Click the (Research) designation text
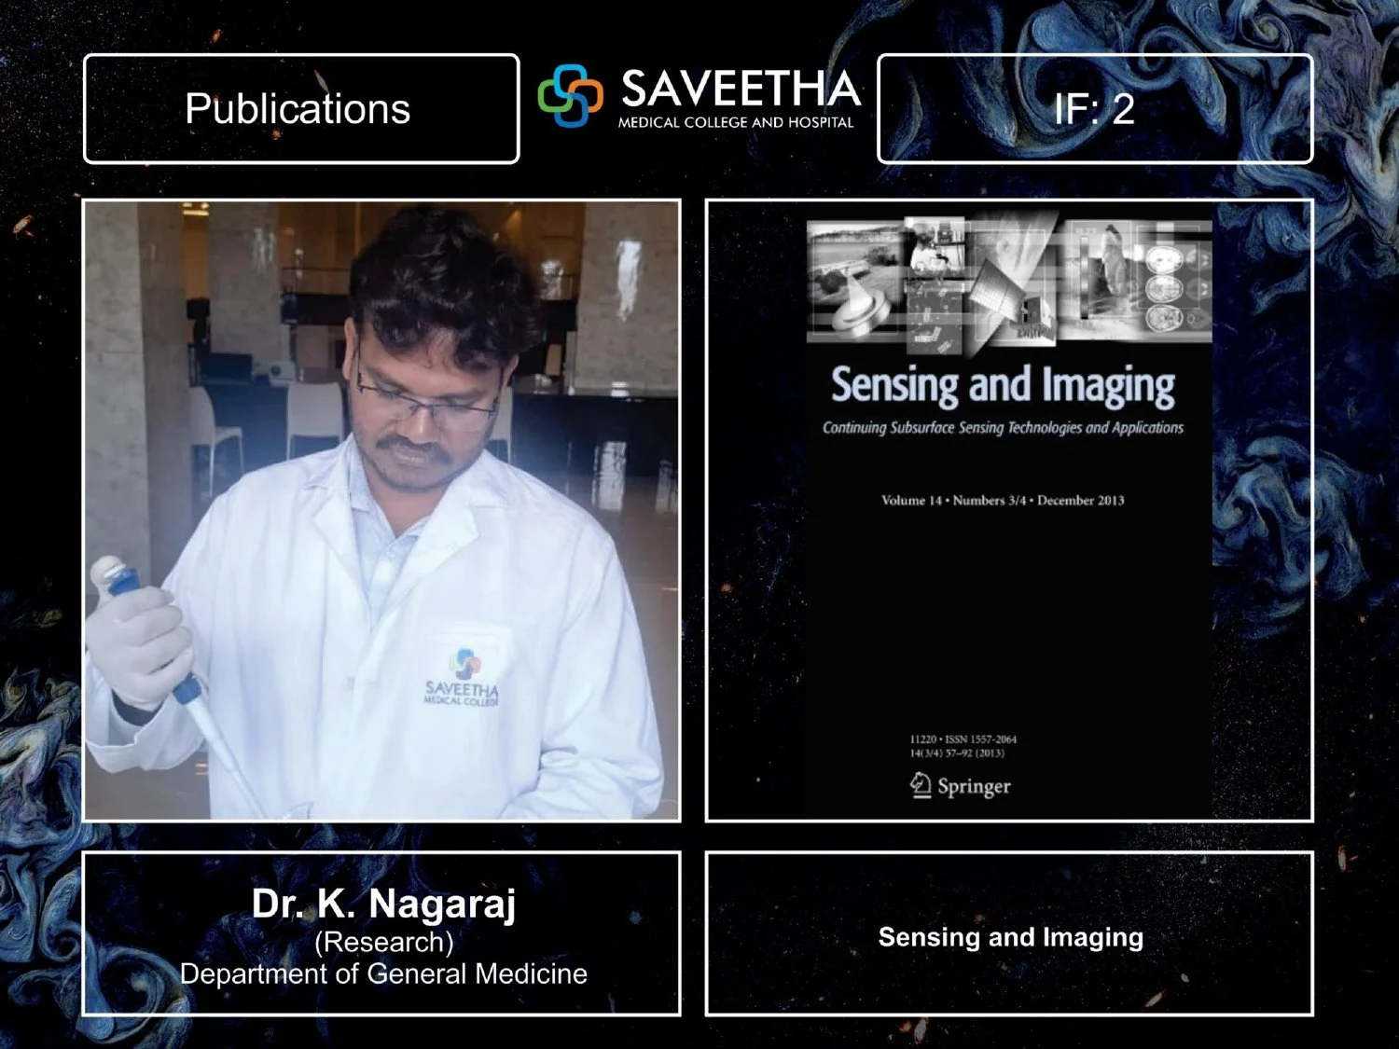 [x=383, y=943]
